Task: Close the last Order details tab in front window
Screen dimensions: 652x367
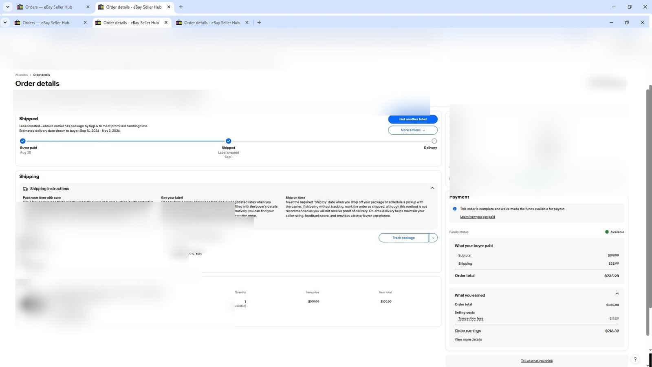Action: pyautogui.click(x=247, y=23)
